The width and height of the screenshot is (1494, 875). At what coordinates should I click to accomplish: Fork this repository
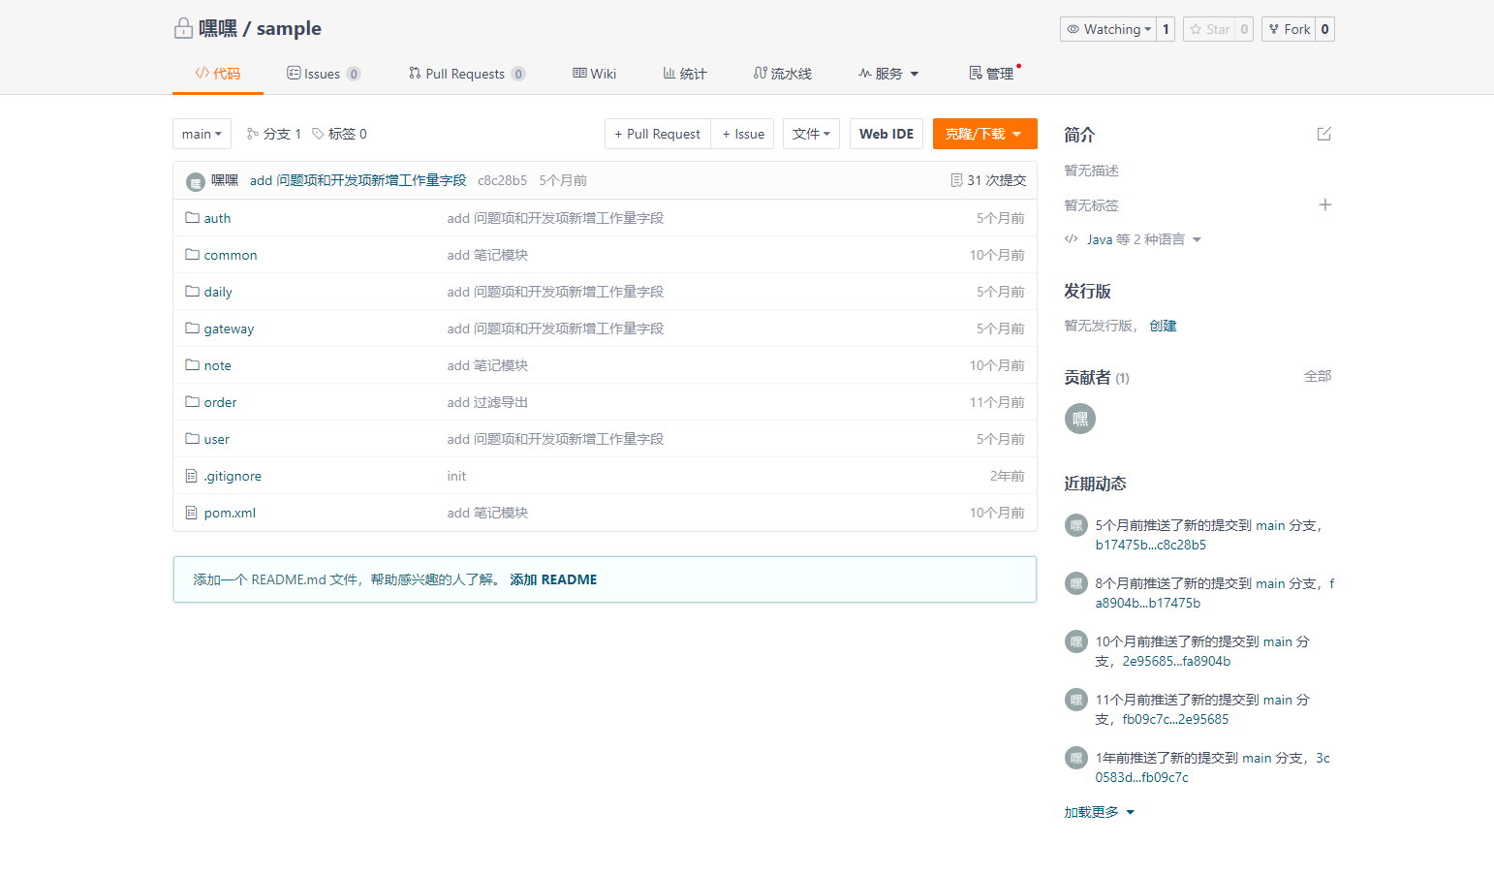[x=1290, y=29]
